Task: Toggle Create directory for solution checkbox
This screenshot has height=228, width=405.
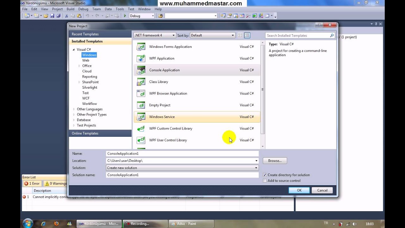Action: 265,175
